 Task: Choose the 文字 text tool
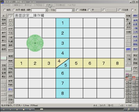(10, 29)
